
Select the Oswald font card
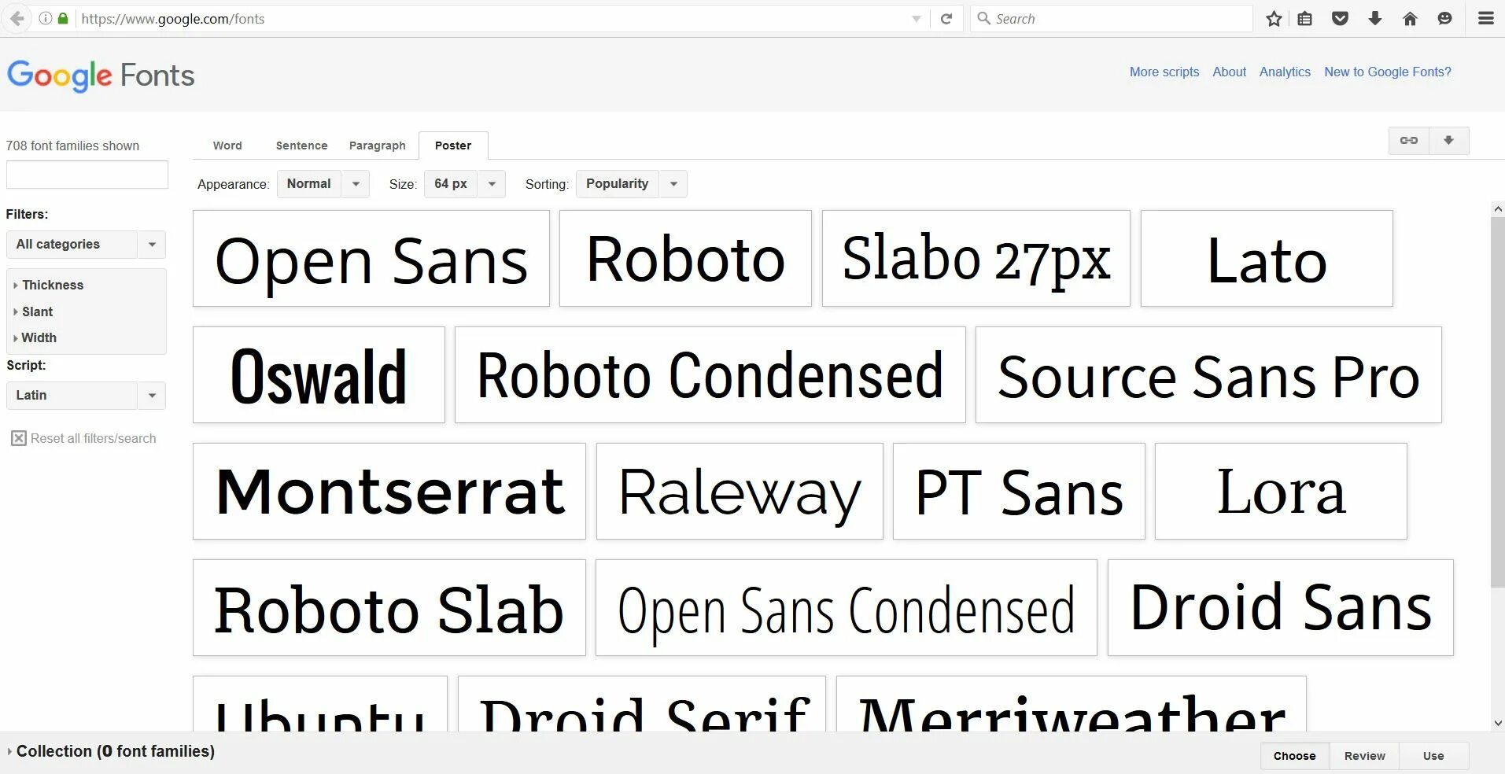point(319,375)
